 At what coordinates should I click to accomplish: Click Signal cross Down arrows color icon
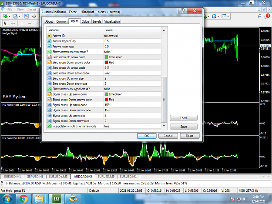pyautogui.click(x=50, y=100)
